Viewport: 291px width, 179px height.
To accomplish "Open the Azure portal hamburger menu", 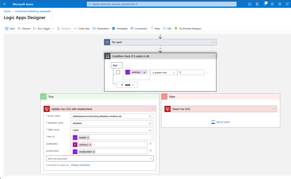I will click(x=5, y=4).
